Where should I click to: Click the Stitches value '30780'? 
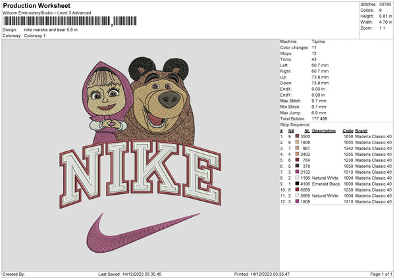coord(385,5)
